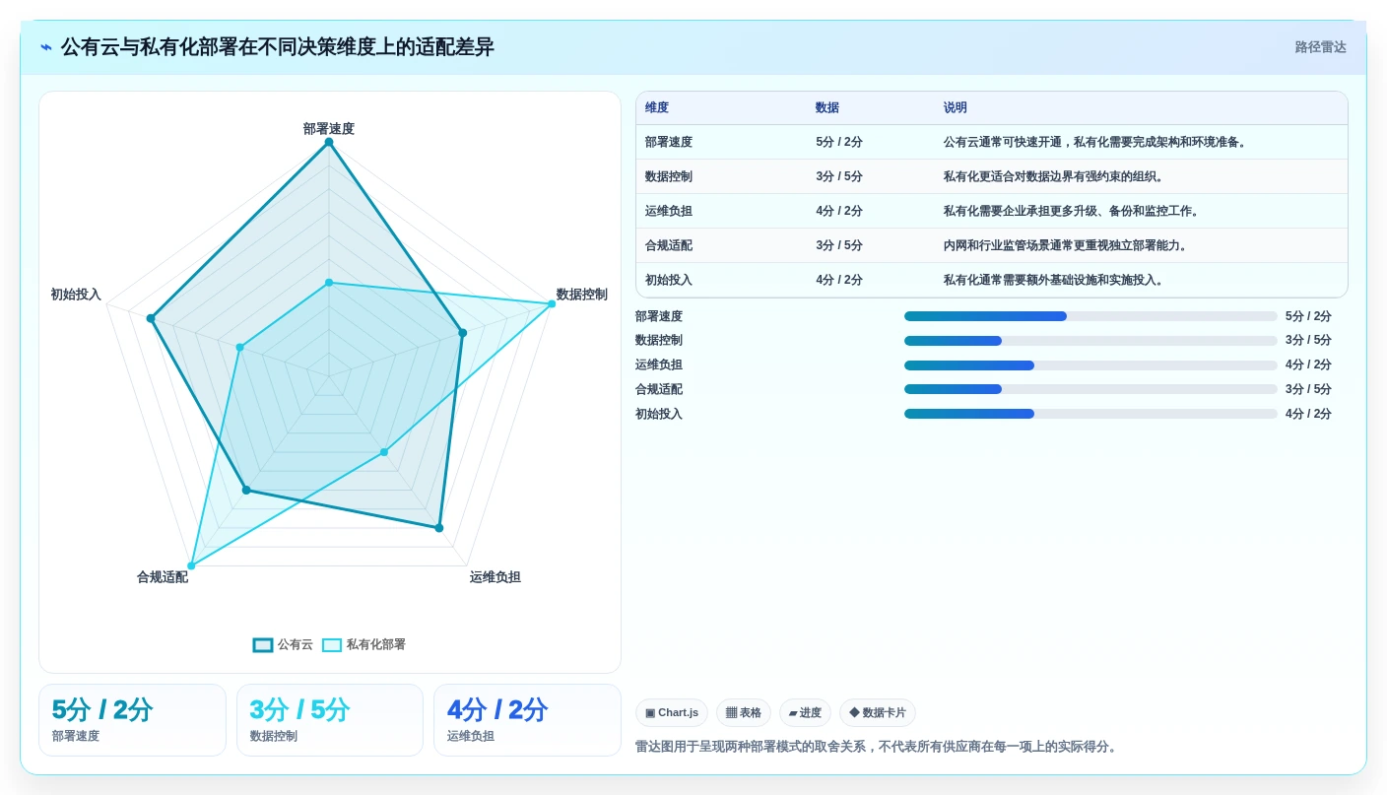Screen dimensions: 1387x795
Task: Click the 运维负担 radar axis label
Action: pyautogui.click(x=495, y=577)
